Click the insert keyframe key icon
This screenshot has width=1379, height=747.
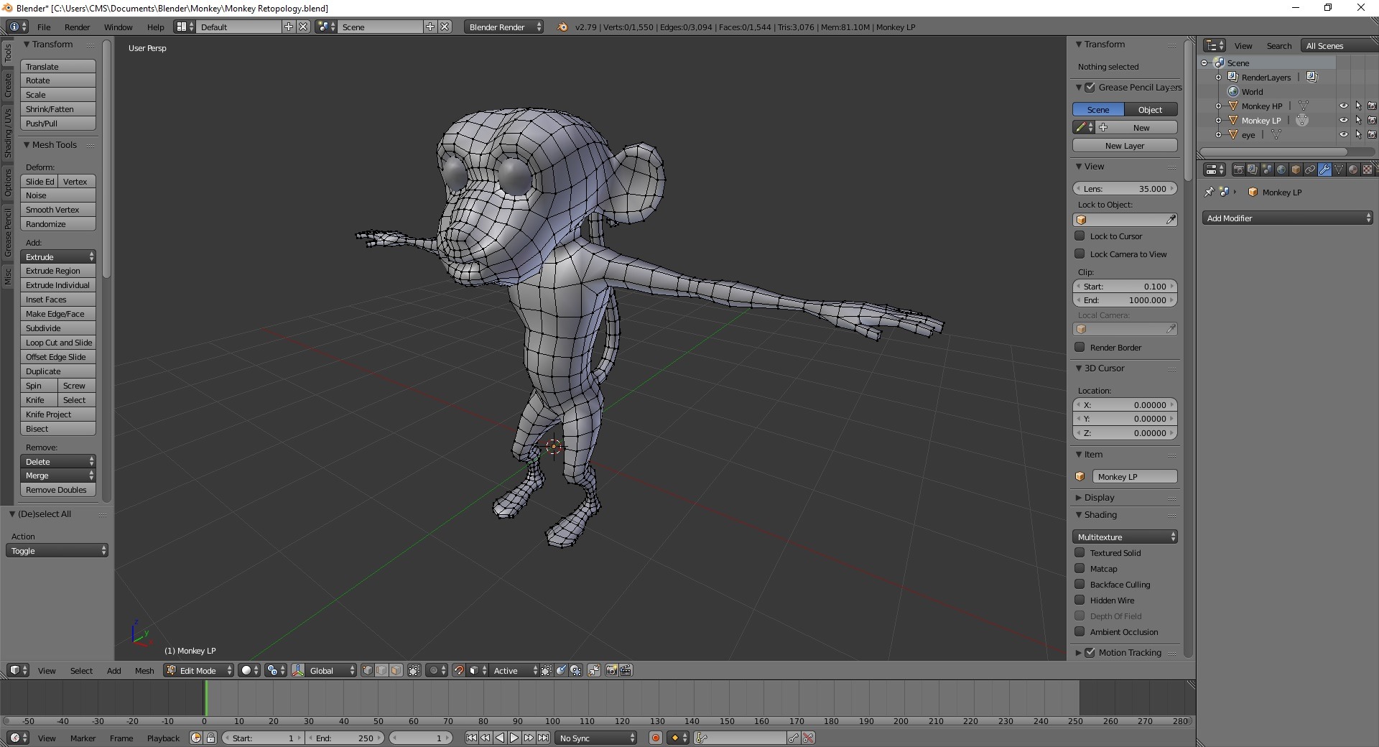click(x=794, y=738)
